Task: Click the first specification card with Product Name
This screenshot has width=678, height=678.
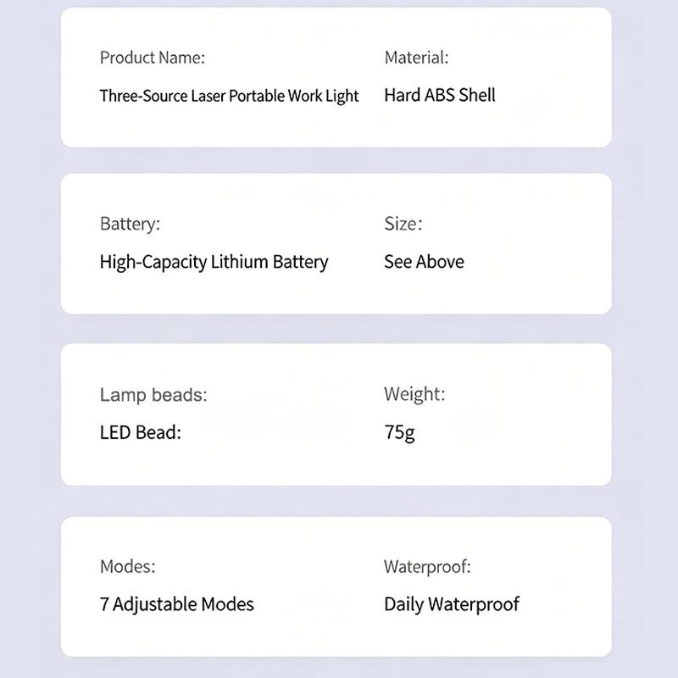Action: [336, 77]
